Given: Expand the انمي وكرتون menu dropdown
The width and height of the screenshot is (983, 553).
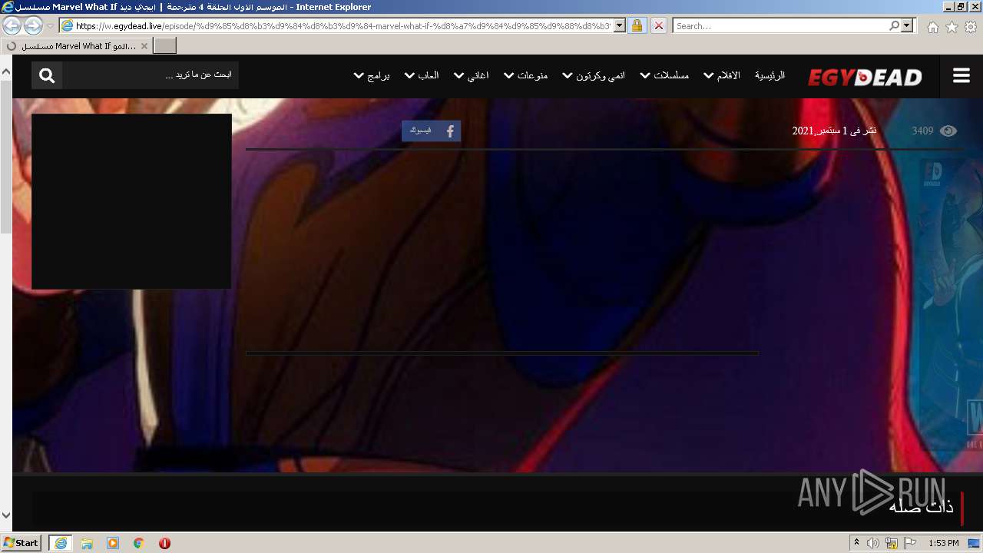Looking at the screenshot, I should pyautogui.click(x=594, y=75).
